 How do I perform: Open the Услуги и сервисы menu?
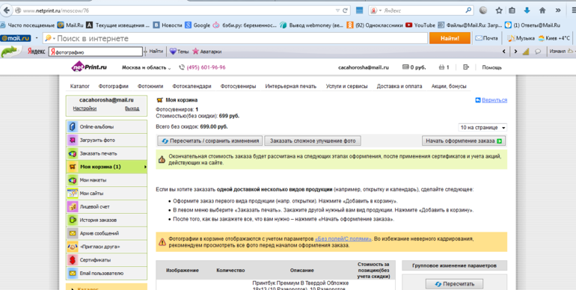(x=346, y=86)
